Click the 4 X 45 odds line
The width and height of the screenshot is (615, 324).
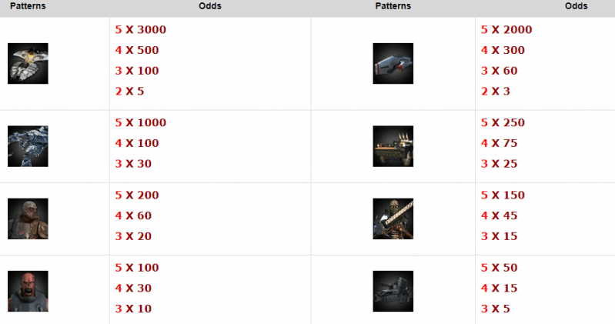tap(500, 215)
